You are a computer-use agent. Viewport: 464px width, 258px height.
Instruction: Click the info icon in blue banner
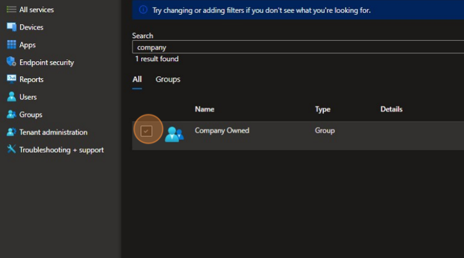(143, 10)
